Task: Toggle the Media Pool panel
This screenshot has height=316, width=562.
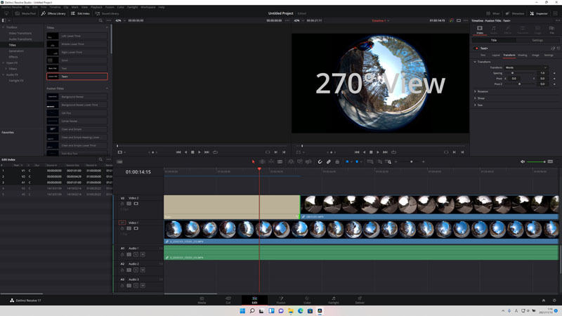Action: pos(25,13)
